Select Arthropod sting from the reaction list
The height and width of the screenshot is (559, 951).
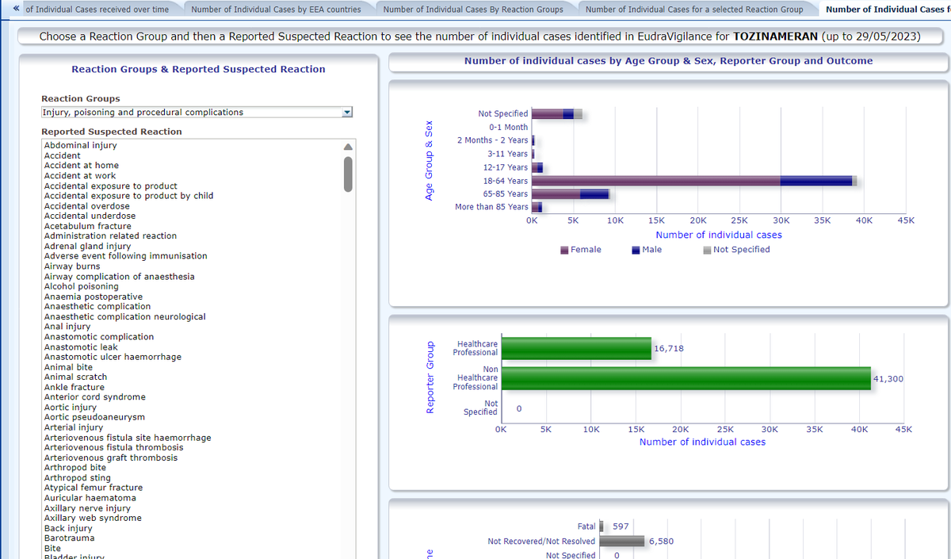(78, 478)
